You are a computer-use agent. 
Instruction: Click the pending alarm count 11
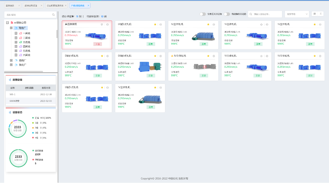click(x=77, y=16)
